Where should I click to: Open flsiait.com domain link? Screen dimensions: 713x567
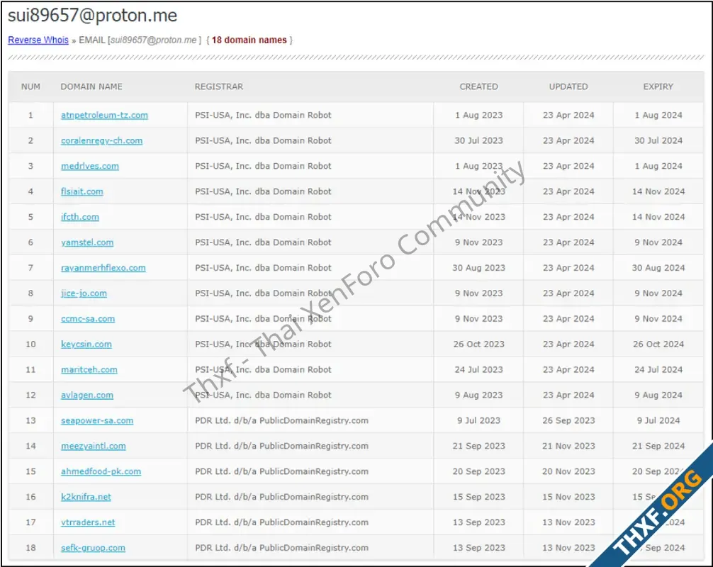pos(82,191)
